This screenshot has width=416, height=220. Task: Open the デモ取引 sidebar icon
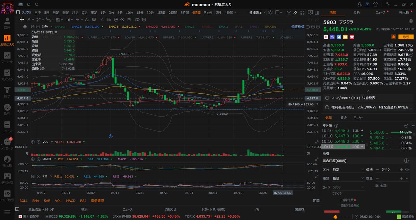coord(7,178)
